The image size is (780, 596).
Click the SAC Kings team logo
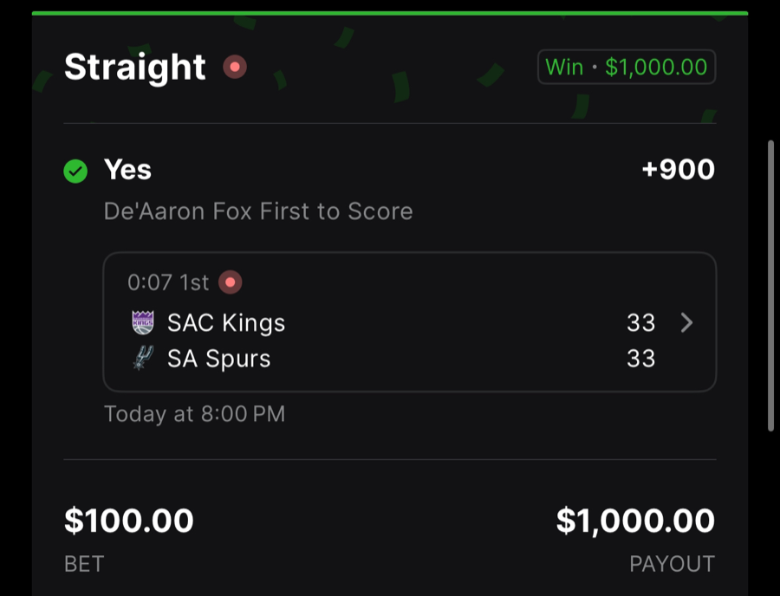click(141, 322)
